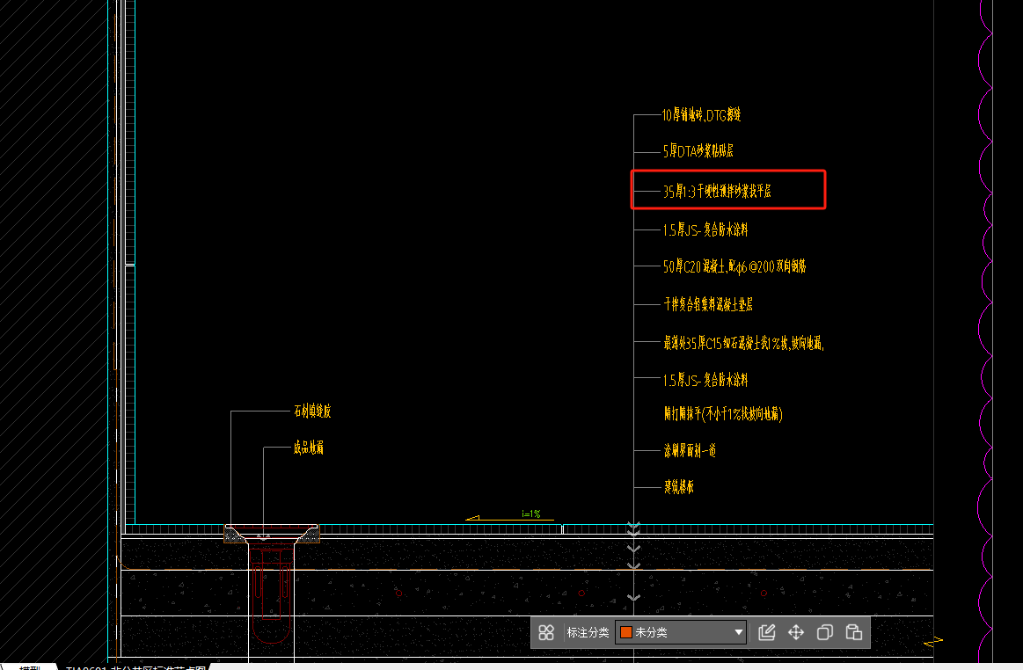Viewport: 1023px width, 670px height.
Task: Select the 5厚DTA砂浆粘贴层 text label
Action: pyautogui.click(x=698, y=151)
